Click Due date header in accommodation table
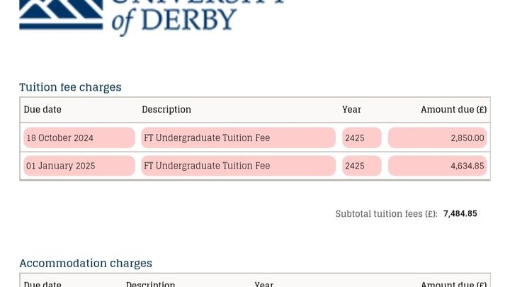 (42, 283)
